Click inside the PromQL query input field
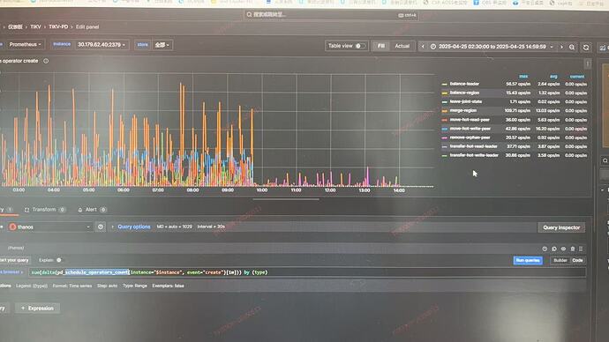 click(x=307, y=272)
